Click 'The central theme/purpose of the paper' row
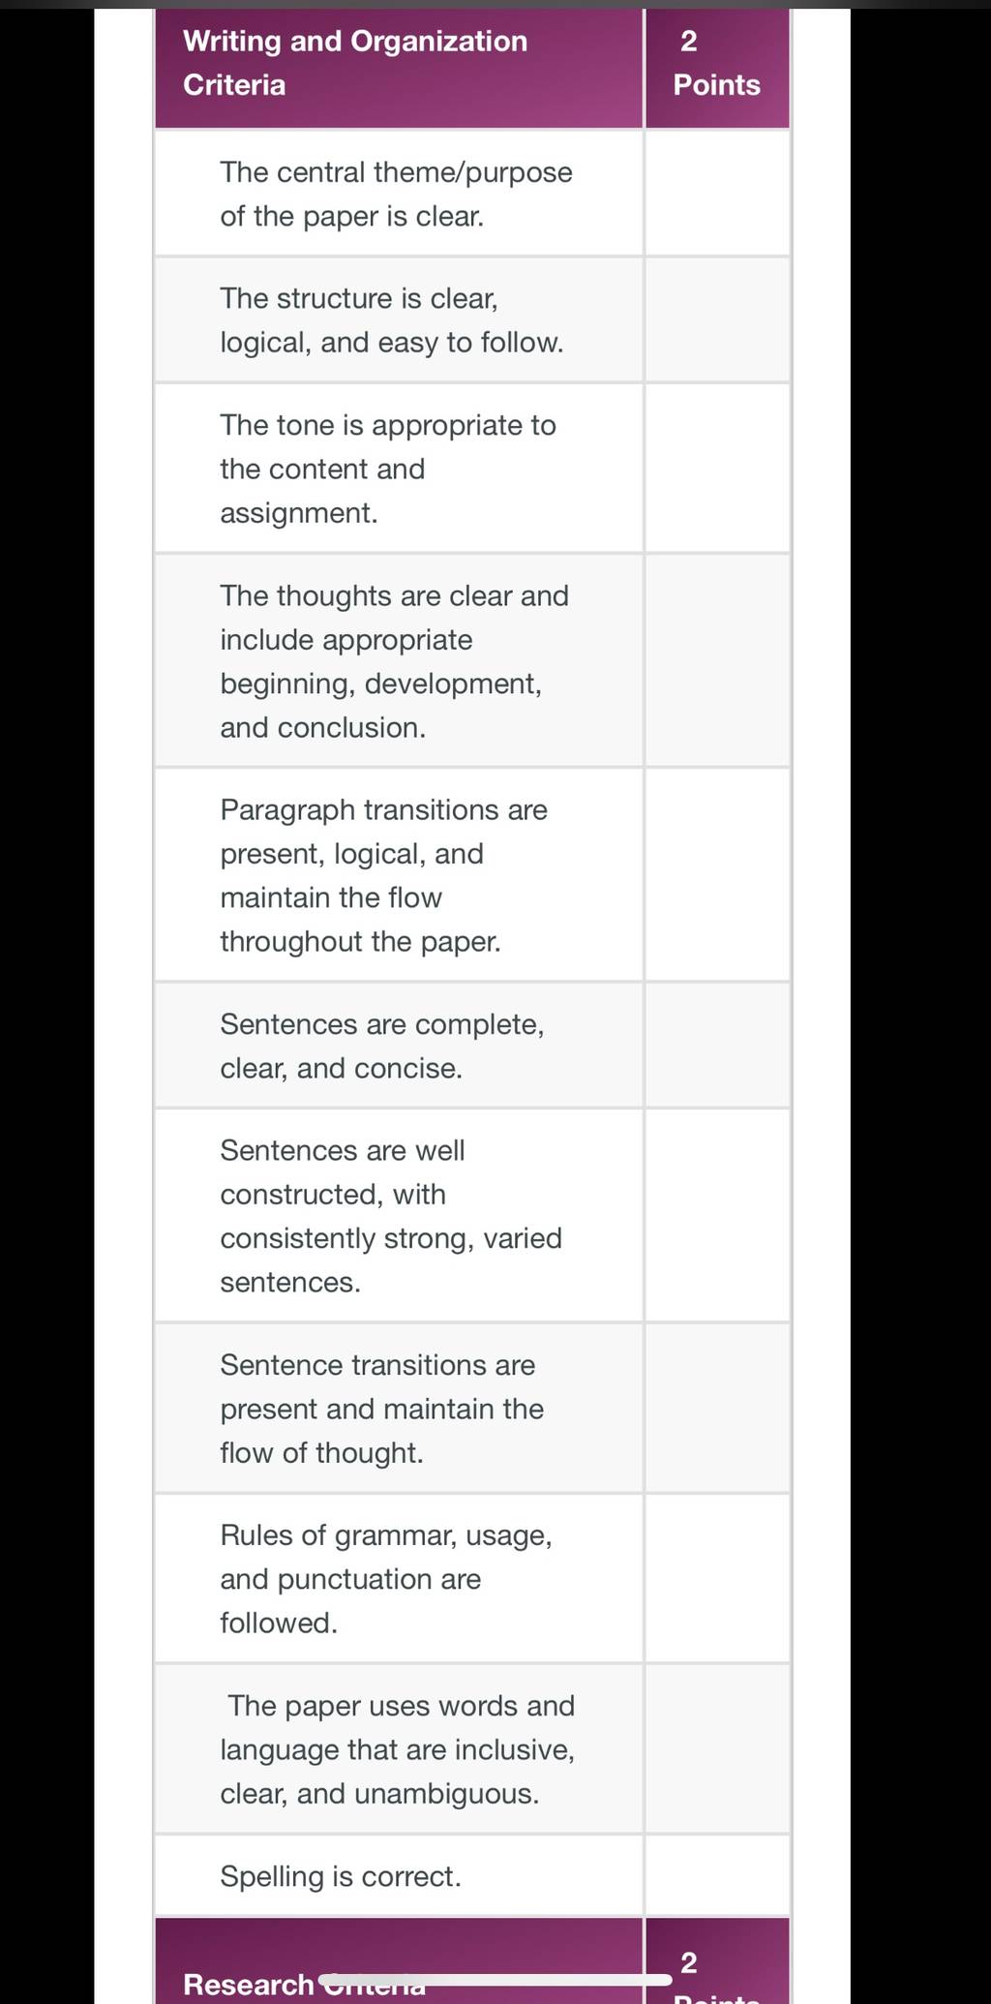This screenshot has width=991, height=2004. pos(399,194)
